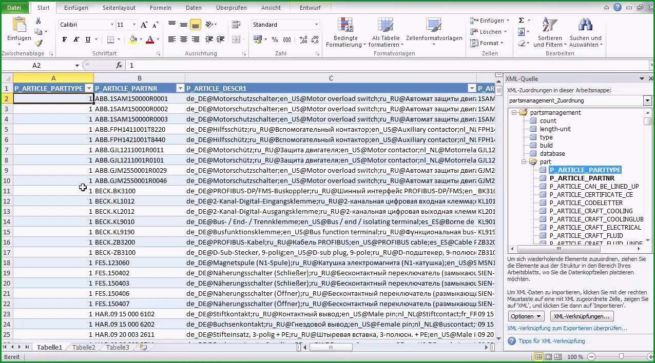Click the Excel help question mark icon

[618, 7]
